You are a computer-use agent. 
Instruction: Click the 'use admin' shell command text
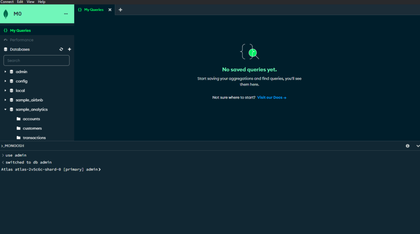tap(16, 155)
